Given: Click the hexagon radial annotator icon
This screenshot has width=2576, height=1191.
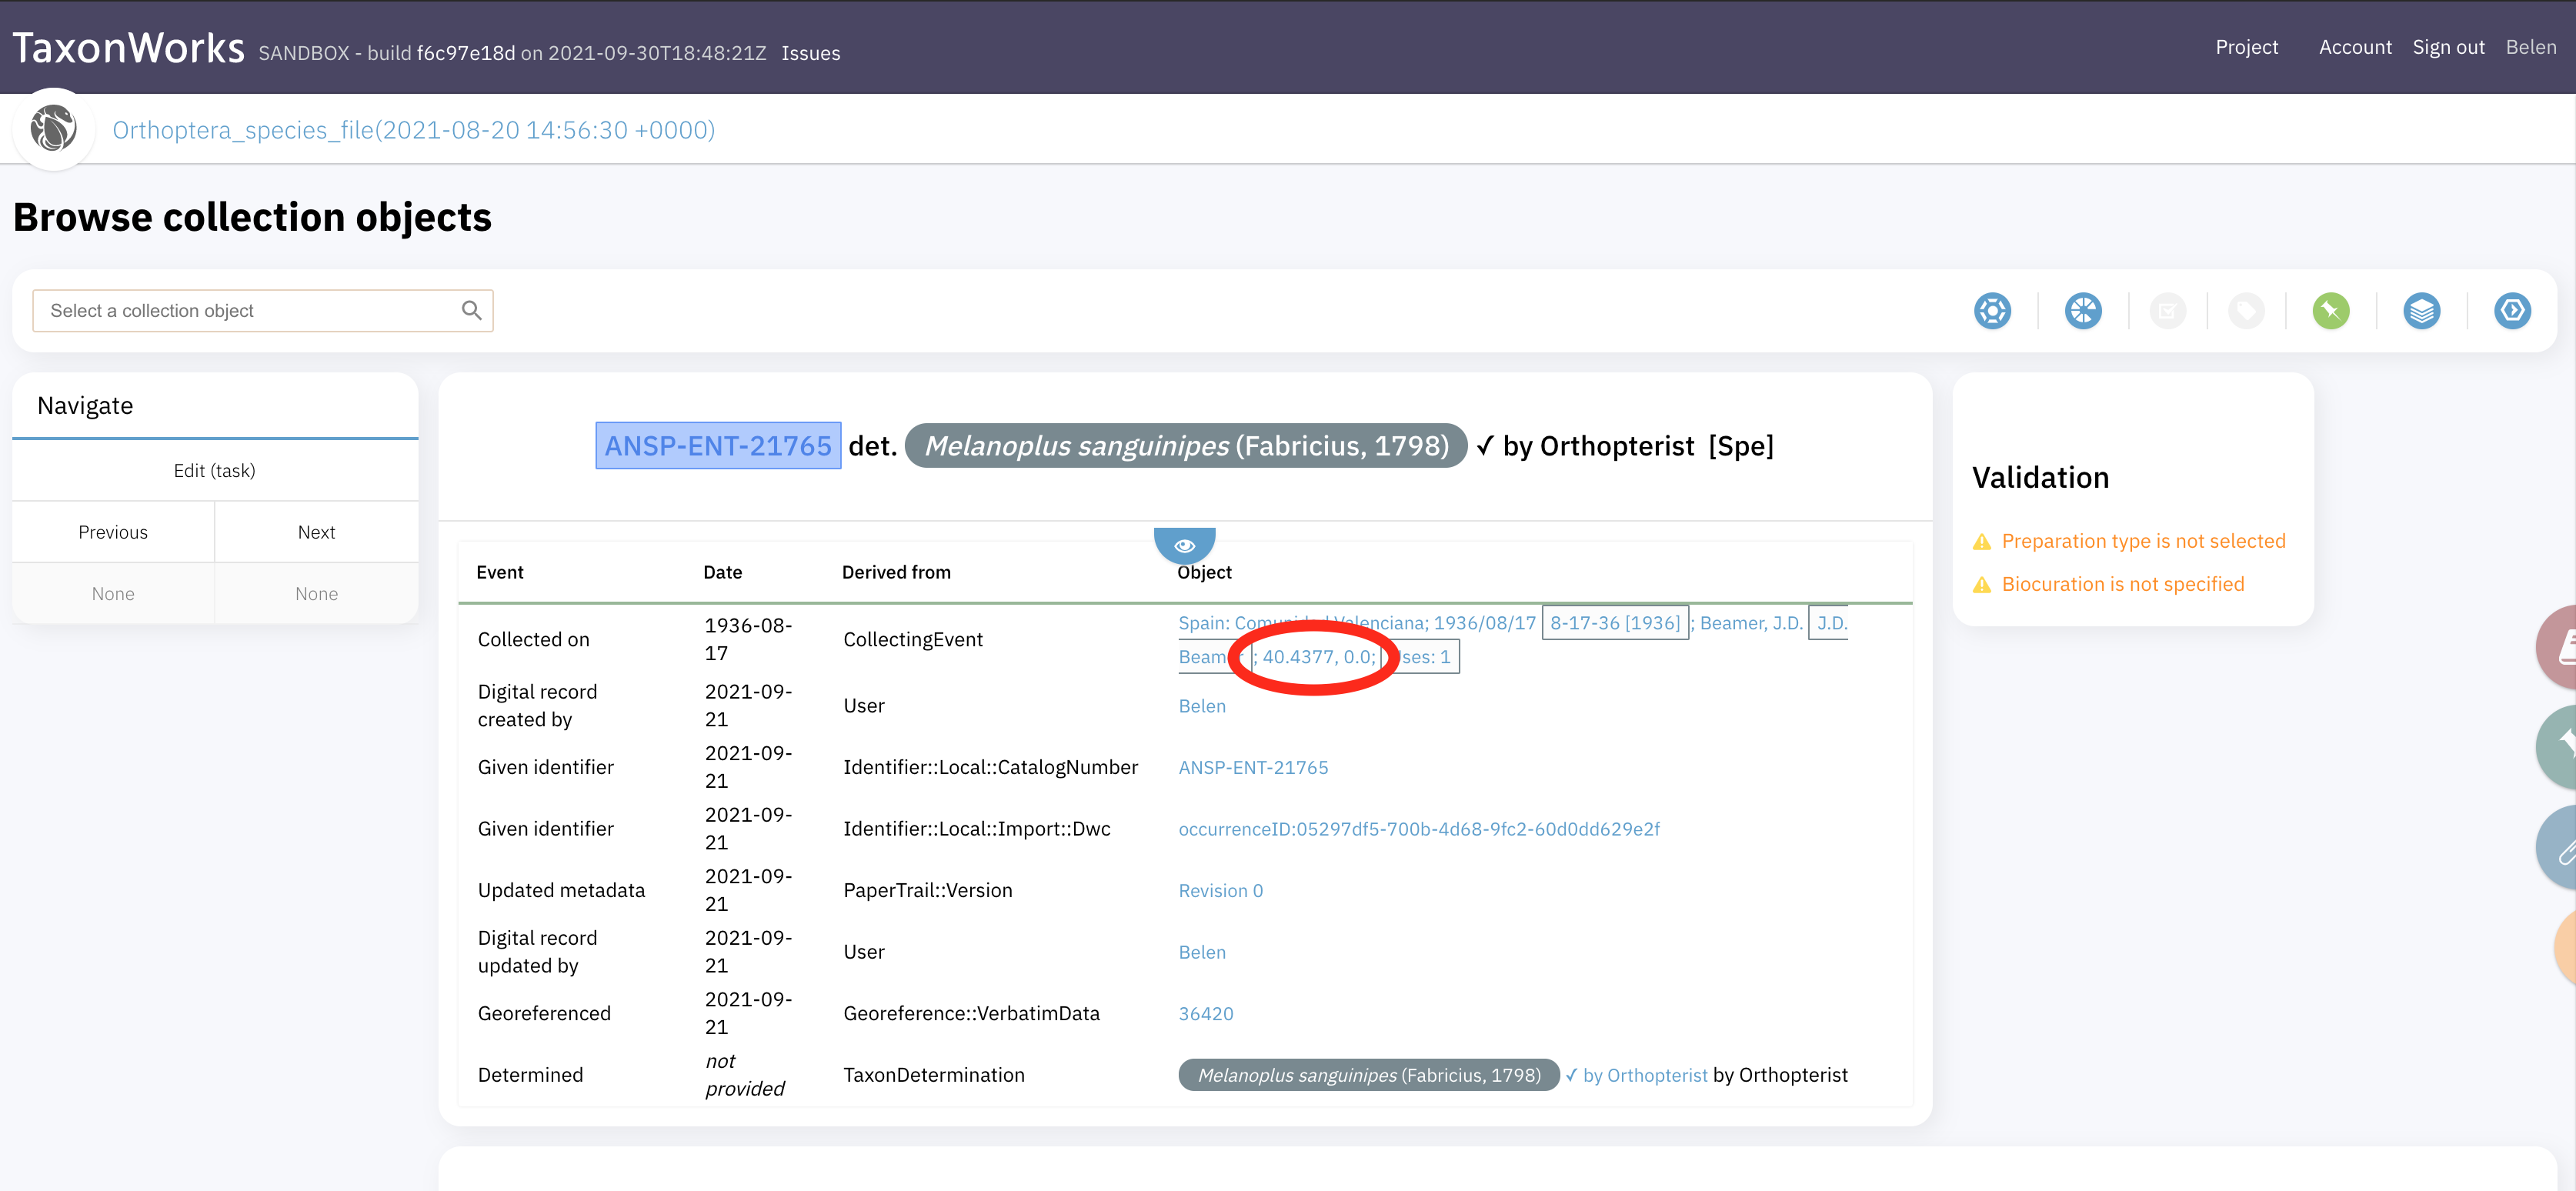Looking at the screenshot, I should click(x=1992, y=311).
